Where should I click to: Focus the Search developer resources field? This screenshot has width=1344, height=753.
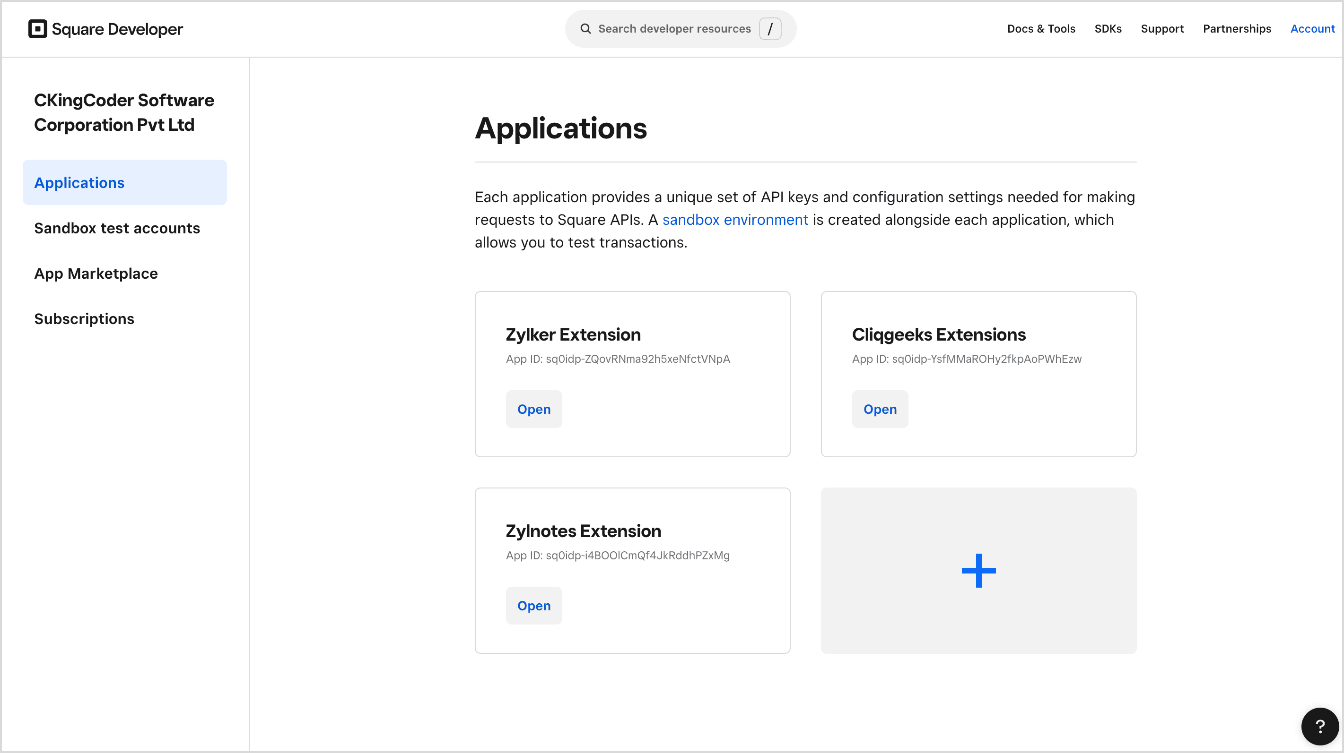pos(674,29)
